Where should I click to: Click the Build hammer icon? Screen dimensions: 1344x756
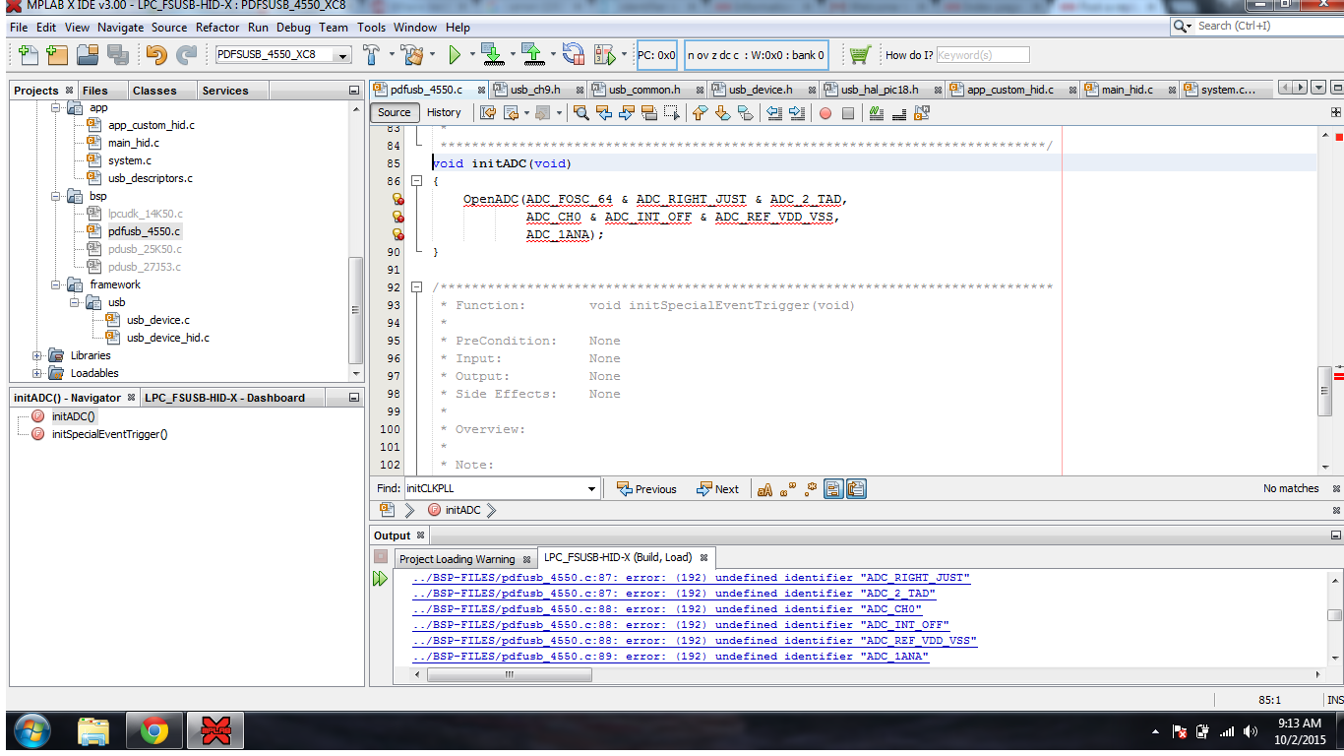(372, 55)
